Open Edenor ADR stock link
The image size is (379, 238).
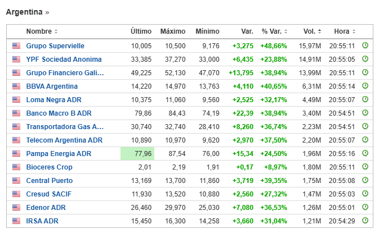[46, 208]
